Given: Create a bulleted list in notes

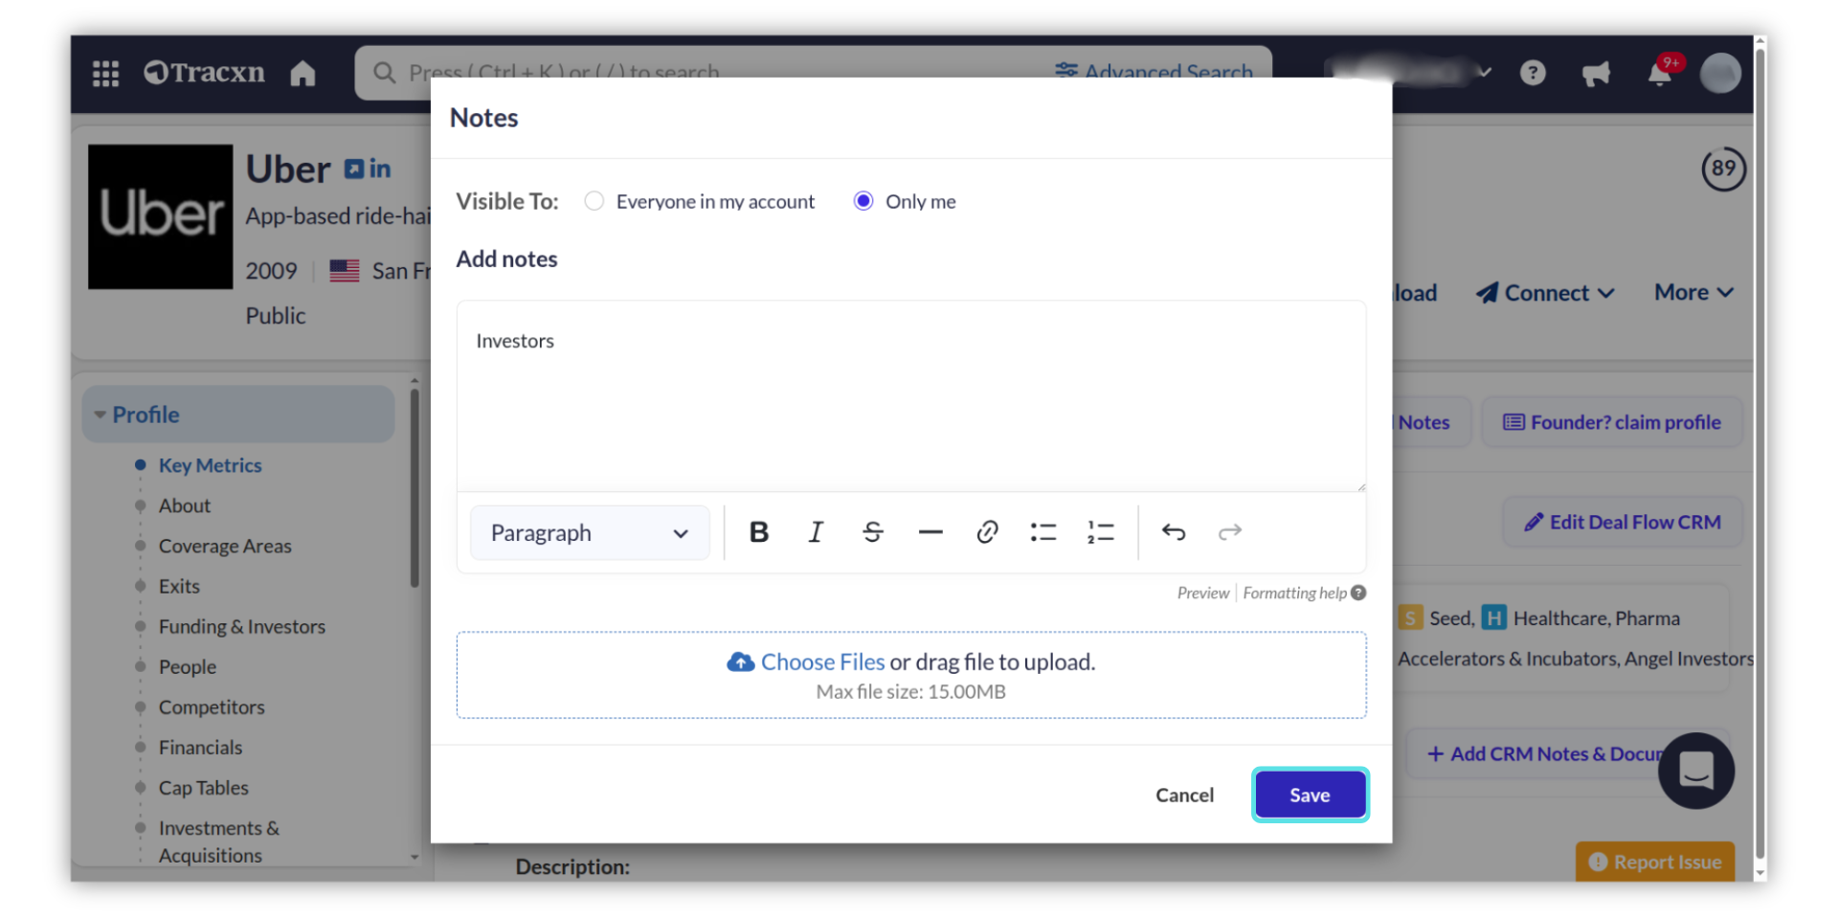Looking at the screenshot, I should click(x=1043, y=532).
